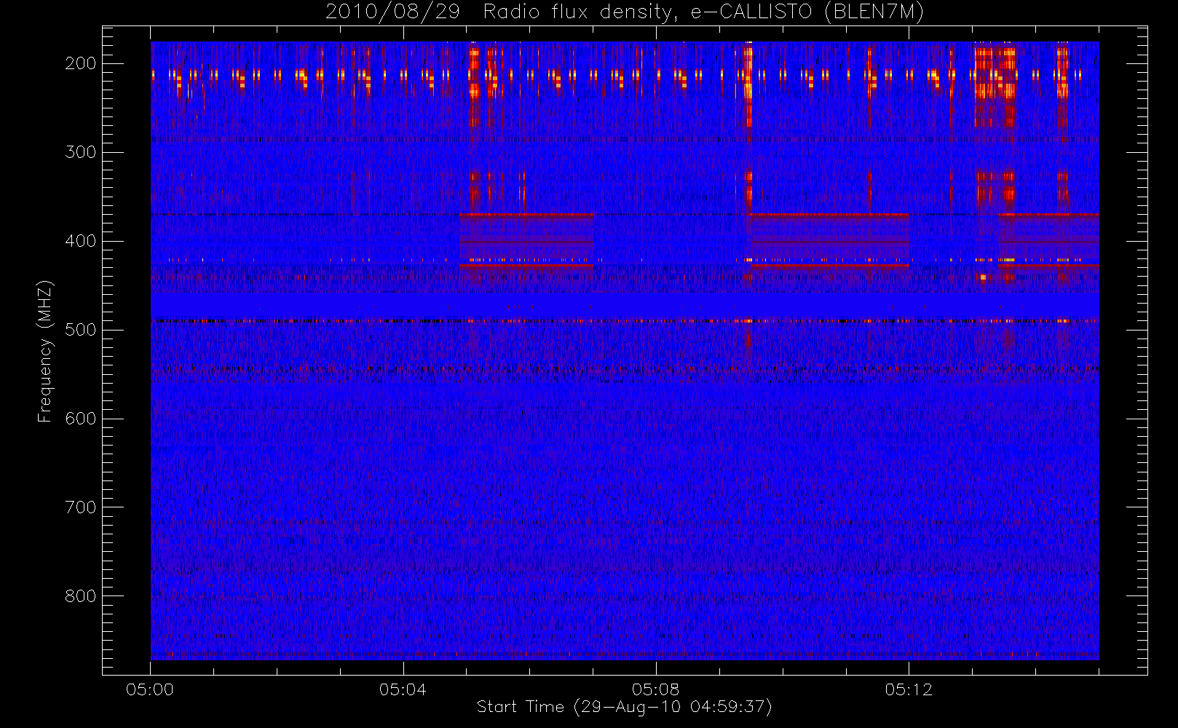
Task: Click the plot title 'Radio flux density, e-CALLISTO (BLEN7M)'
Action: [703, 12]
